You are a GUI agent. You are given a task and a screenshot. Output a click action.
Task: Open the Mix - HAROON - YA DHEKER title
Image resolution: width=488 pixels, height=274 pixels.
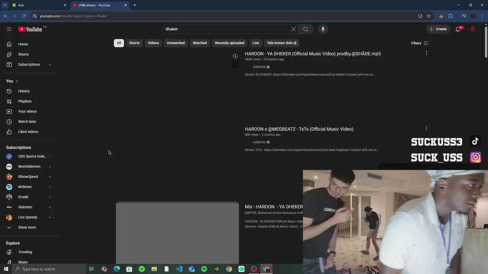pyautogui.click(x=274, y=207)
